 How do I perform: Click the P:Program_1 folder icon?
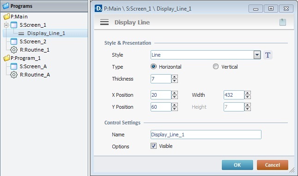pos(6,58)
